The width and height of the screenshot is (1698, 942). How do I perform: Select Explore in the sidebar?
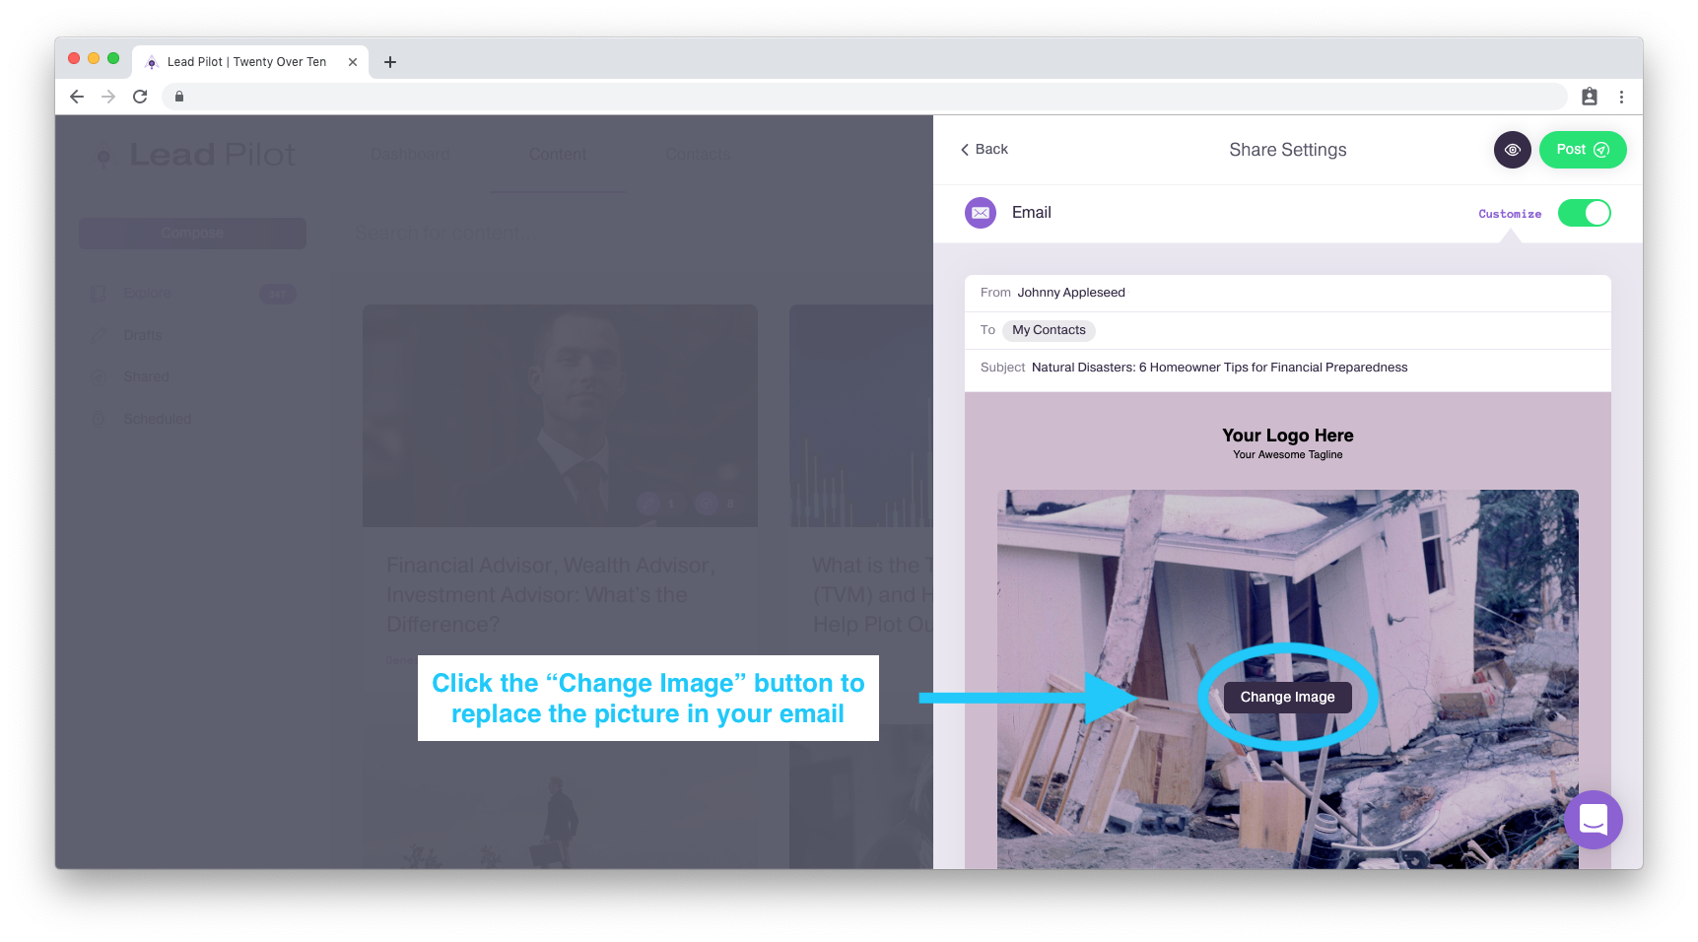point(148,294)
